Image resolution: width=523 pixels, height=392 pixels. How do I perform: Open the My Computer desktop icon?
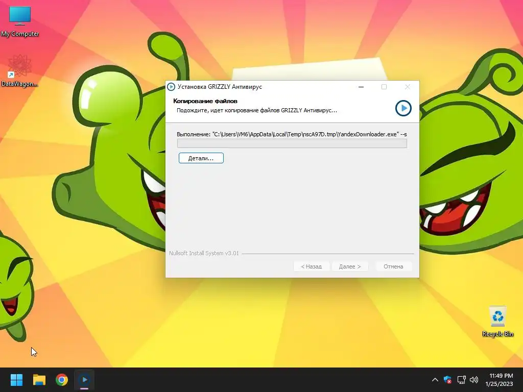click(x=20, y=21)
